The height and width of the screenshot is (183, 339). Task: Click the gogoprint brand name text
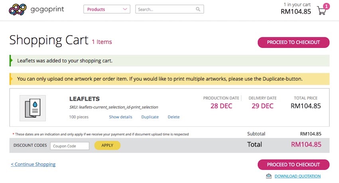coord(47,9)
